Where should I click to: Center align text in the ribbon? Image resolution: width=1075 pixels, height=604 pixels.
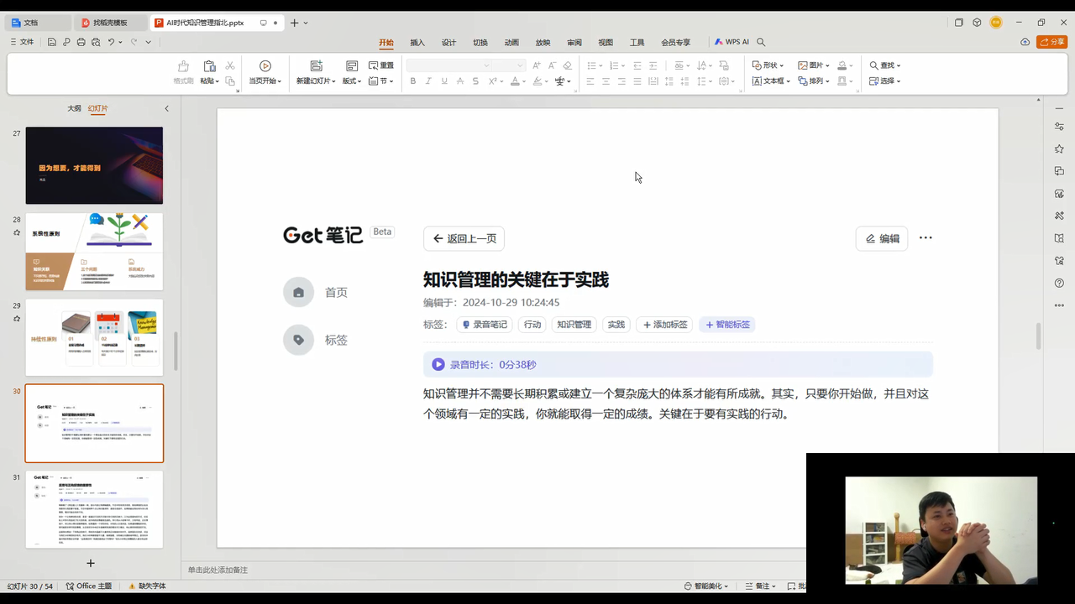pyautogui.click(x=606, y=81)
